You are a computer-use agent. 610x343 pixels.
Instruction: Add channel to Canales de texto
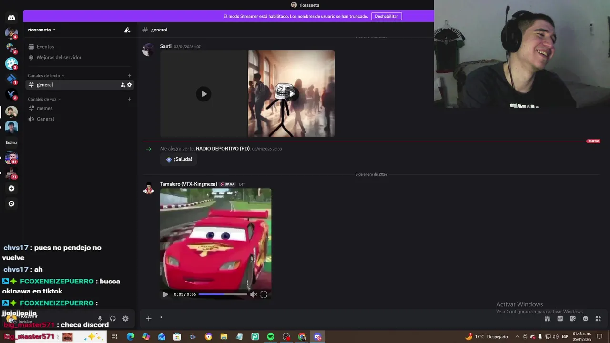coord(129,76)
